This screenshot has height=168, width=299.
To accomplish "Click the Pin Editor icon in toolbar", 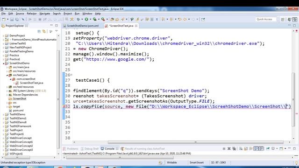I will (203, 19).
